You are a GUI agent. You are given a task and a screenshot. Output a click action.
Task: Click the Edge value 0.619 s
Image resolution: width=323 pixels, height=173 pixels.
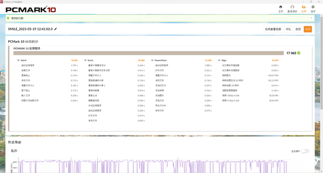[275, 86]
